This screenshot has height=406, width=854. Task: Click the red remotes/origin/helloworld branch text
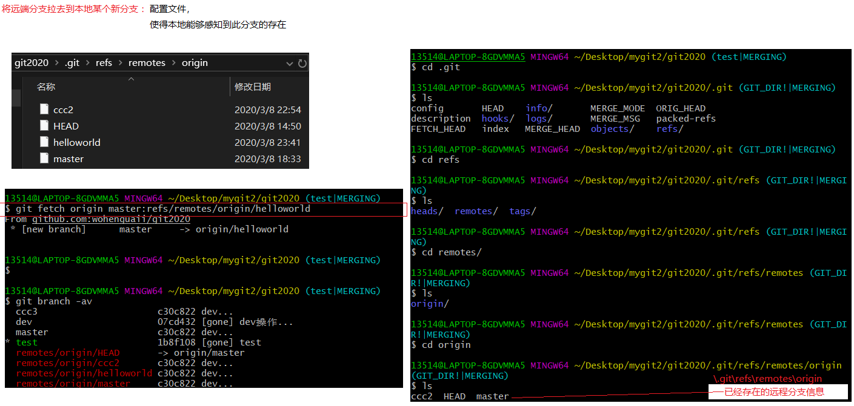(84, 373)
